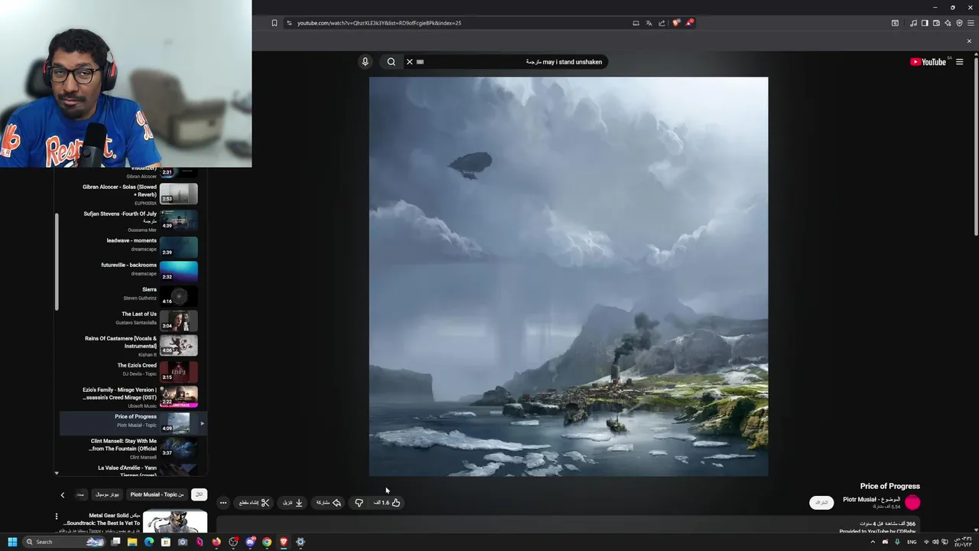Click the cast screen icon in address bar
979x551 pixels.
coord(636,23)
